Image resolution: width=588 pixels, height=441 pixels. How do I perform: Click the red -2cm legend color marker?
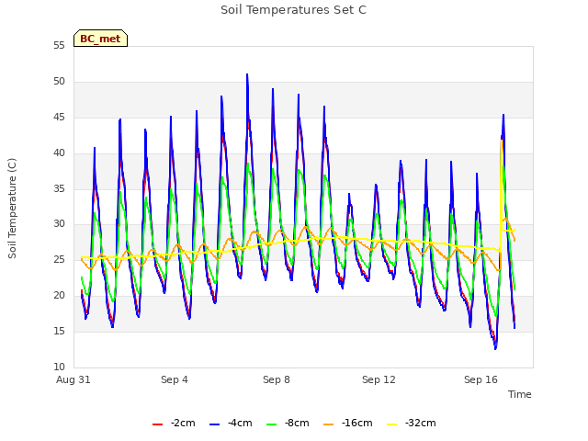pos(157,424)
